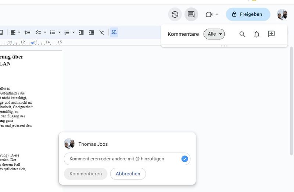
Task: Open version history clock icon
Action: (175, 14)
